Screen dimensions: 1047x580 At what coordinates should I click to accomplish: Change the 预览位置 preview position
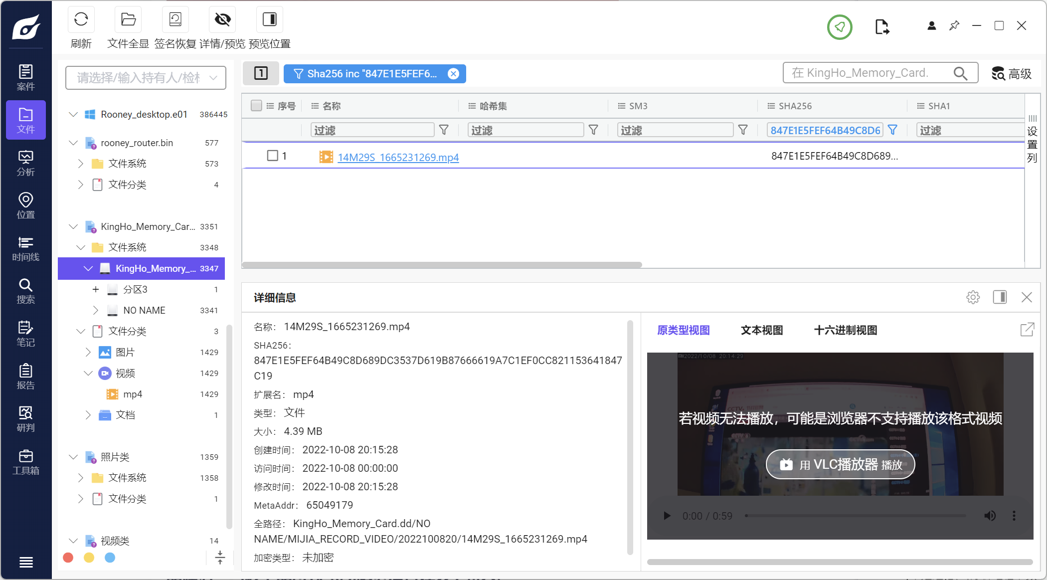pos(270,19)
